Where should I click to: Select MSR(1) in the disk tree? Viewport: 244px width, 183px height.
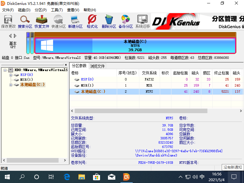click(x=27, y=80)
